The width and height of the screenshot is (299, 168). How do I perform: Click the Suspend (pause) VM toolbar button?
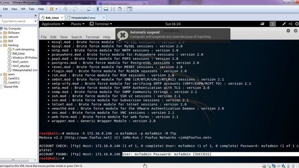(x=52, y=9)
